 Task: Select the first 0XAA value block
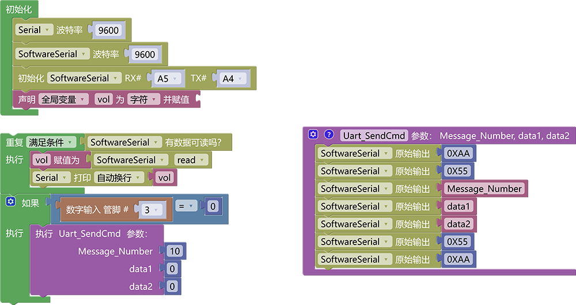[458, 154]
